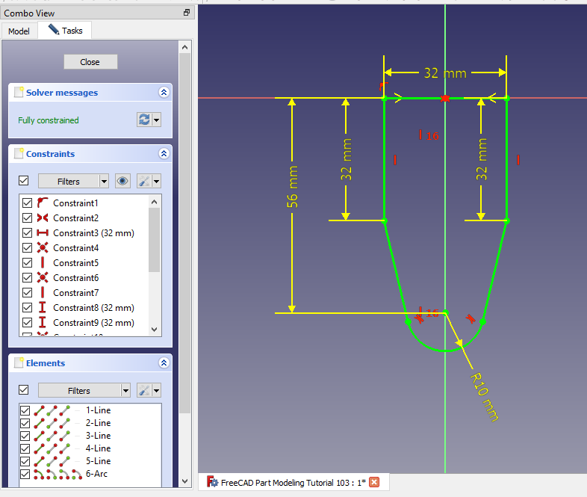This screenshot has height=497, width=587.
Task: Uncheck the 3-Line element checkbox
Action: pos(25,436)
